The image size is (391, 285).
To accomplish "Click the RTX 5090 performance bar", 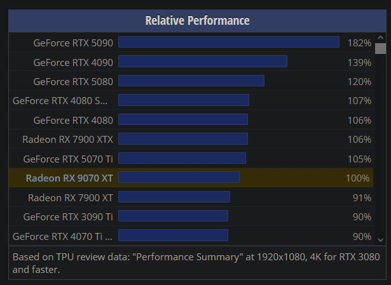I will [x=229, y=42].
